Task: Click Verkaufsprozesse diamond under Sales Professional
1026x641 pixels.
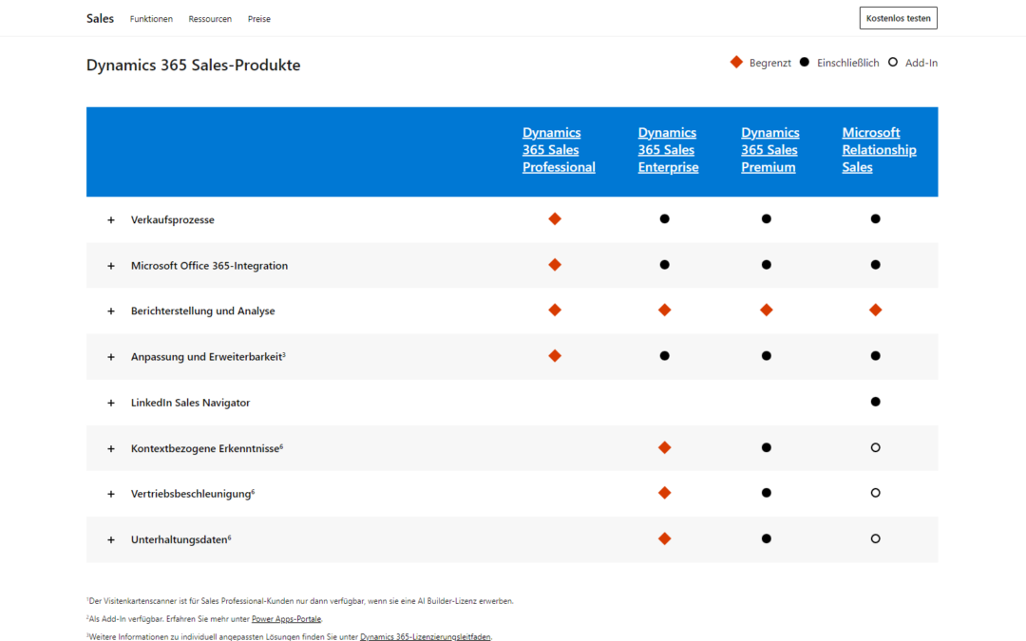Action: click(555, 219)
